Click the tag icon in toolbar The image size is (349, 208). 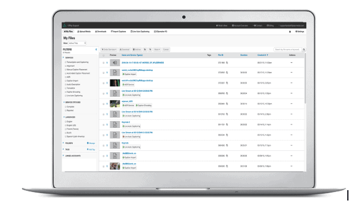150,50
